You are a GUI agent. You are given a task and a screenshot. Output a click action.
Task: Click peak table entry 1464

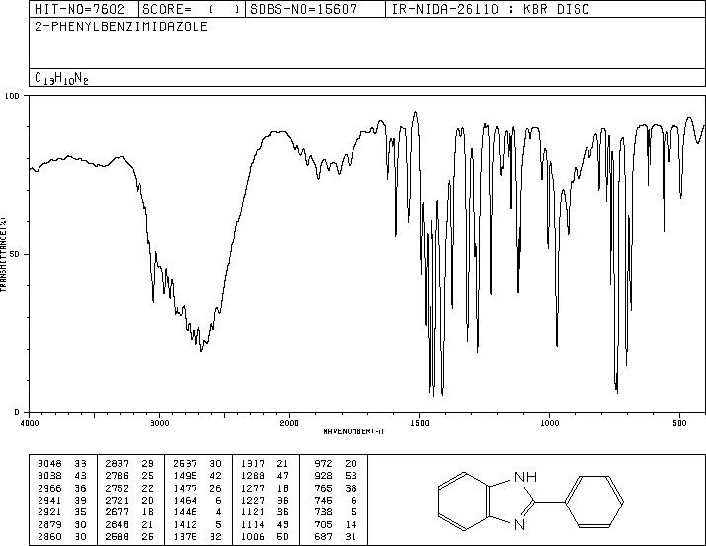pyautogui.click(x=185, y=500)
